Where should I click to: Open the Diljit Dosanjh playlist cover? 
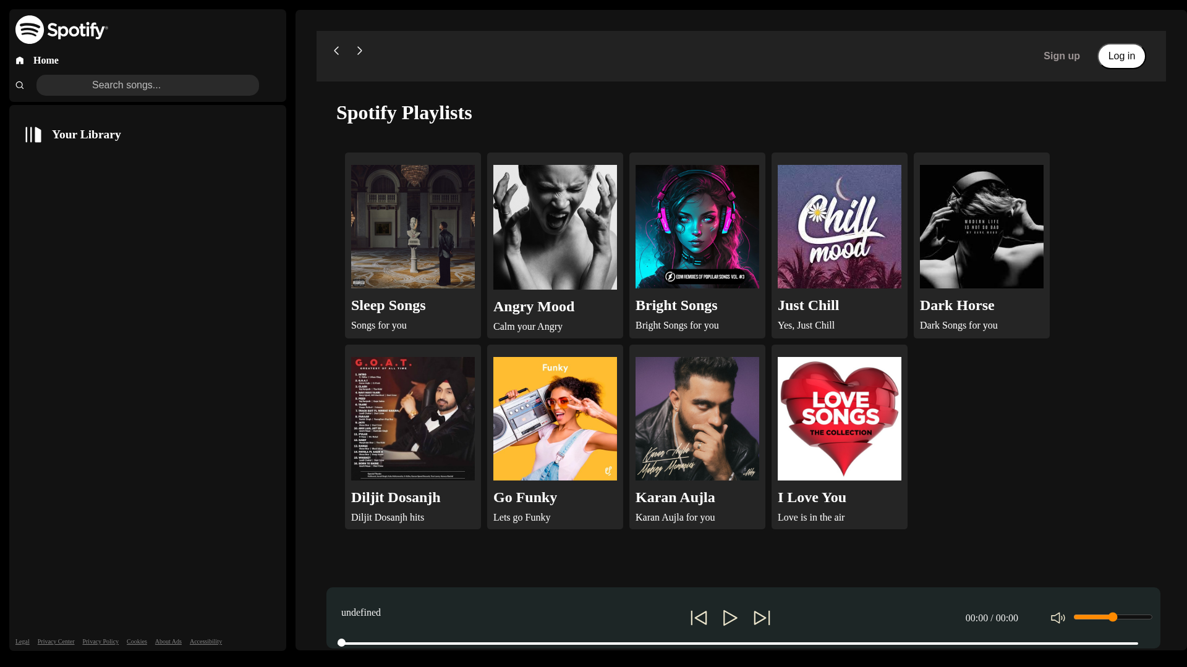[413, 419]
